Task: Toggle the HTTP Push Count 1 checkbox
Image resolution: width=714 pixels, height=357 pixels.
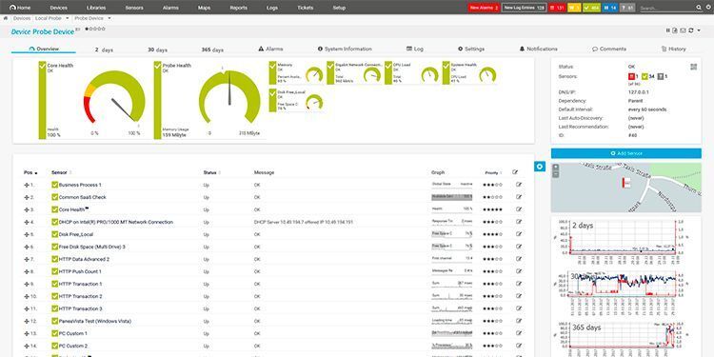Action: 54,271
